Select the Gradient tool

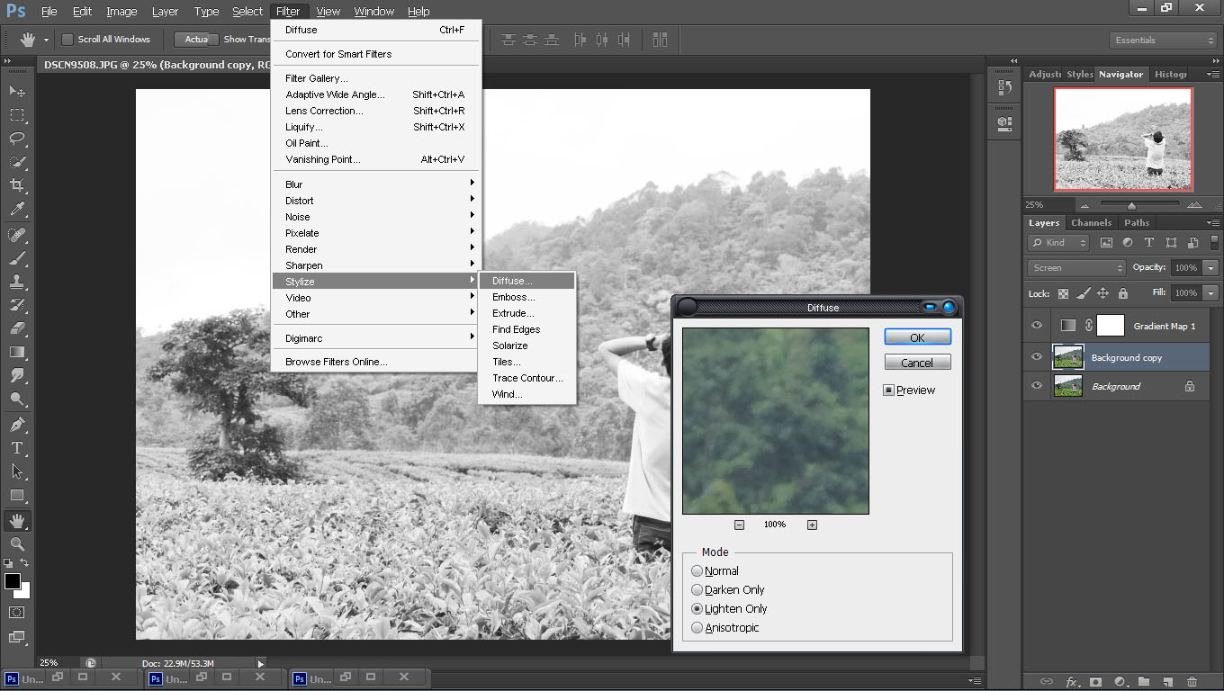point(17,352)
